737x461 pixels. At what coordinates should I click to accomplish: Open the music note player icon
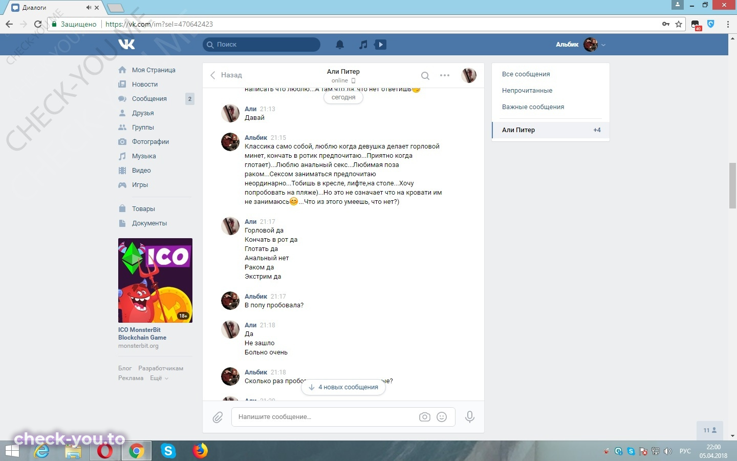pyautogui.click(x=363, y=45)
